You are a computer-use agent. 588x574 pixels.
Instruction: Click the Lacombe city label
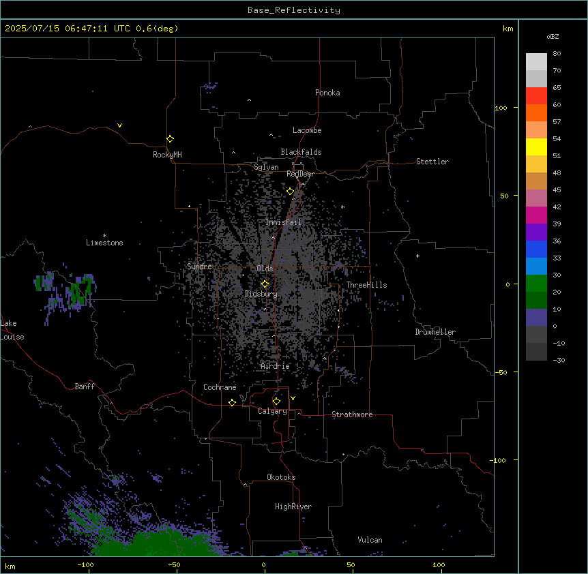tap(307, 130)
